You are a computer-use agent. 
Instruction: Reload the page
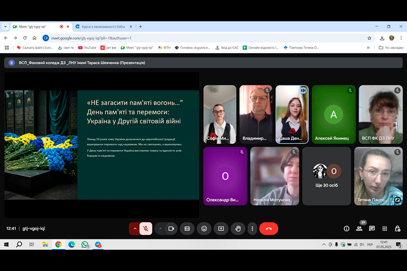click(x=25, y=38)
